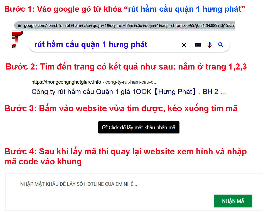Open the virtual keyboard icon in the search bar
This screenshot has height=213, width=266.
198,45
